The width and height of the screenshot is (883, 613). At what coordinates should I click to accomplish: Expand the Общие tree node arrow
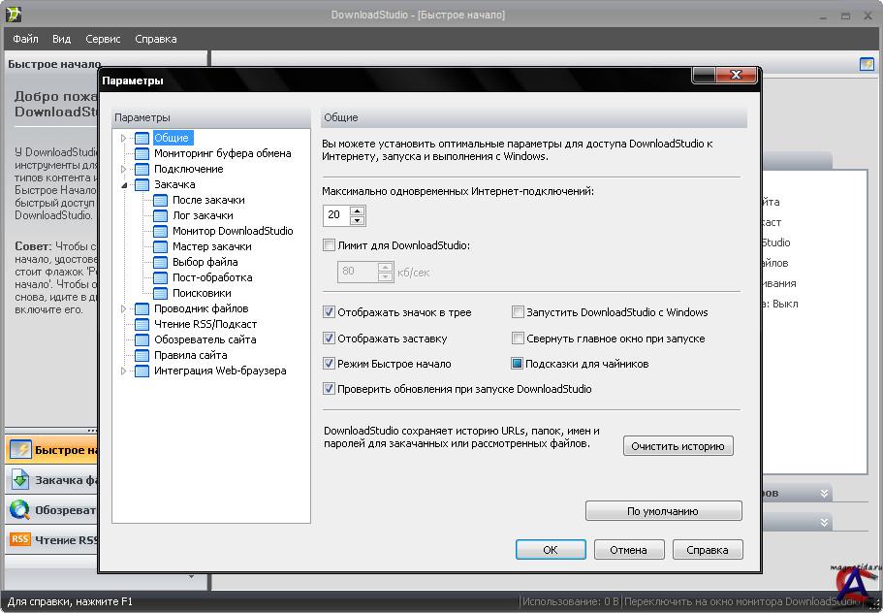pos(123,138)
